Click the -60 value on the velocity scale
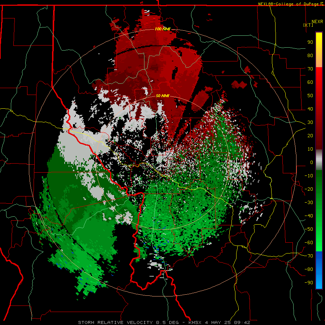This screenshot has height=325, width=325. [309, 243]
